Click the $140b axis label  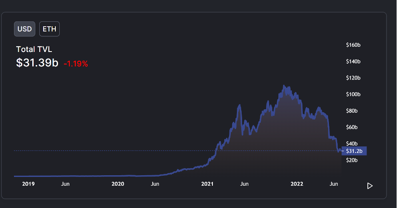(353, 61)
